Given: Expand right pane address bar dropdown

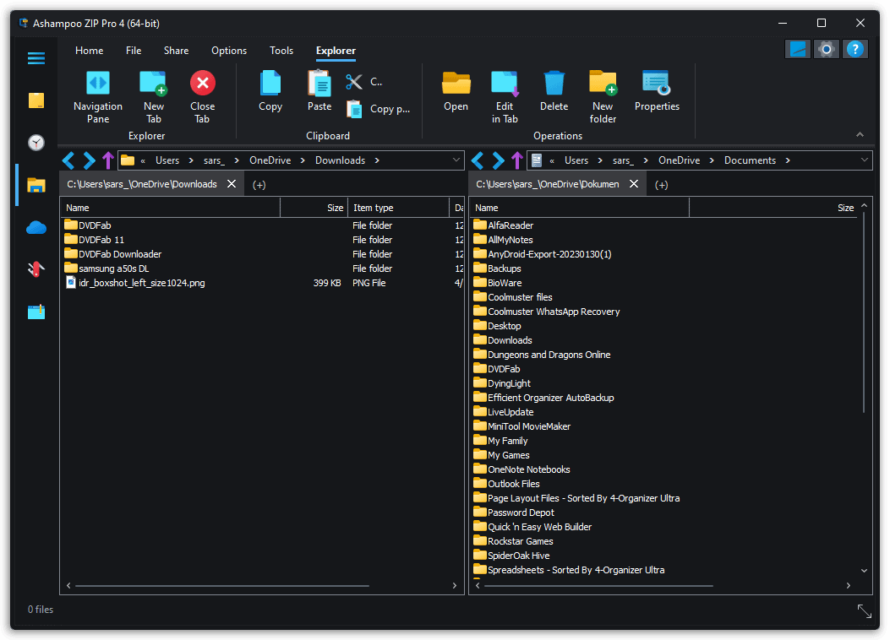Looking at the screenshot, I should [865, 160].
